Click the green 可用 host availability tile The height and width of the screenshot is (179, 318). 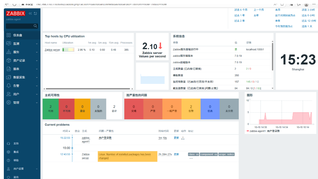50,109
